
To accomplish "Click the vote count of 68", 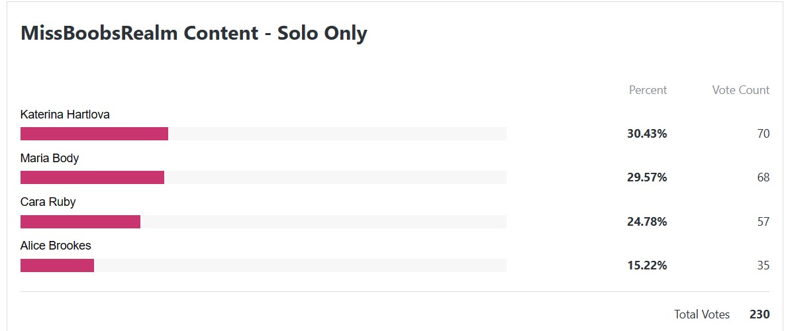I will coord(763,177).
